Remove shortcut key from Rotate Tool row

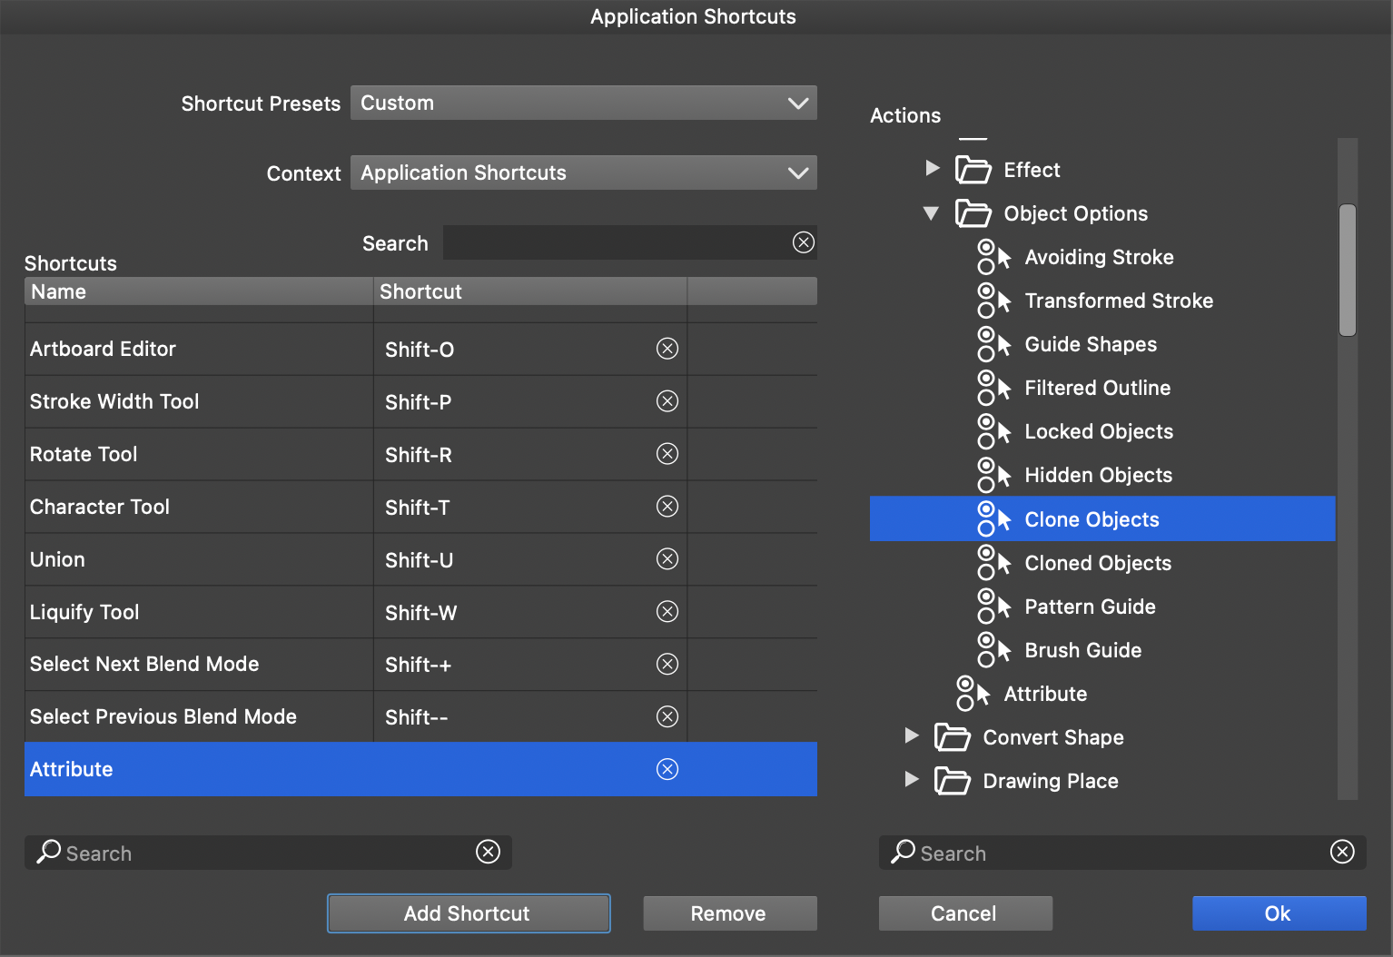(667, 454)
